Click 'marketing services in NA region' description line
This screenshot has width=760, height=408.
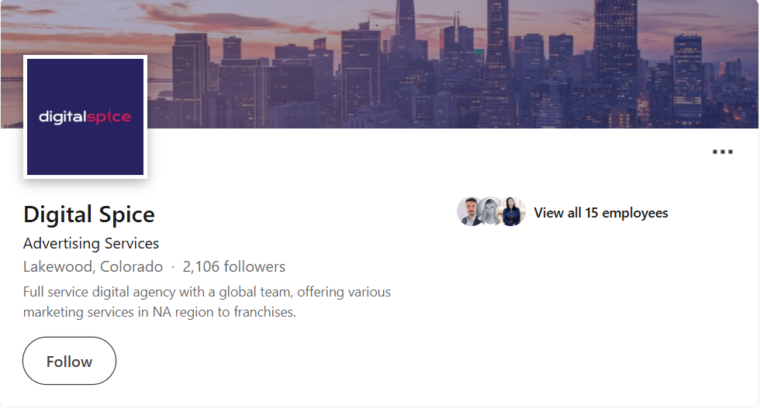coord(160,313)
